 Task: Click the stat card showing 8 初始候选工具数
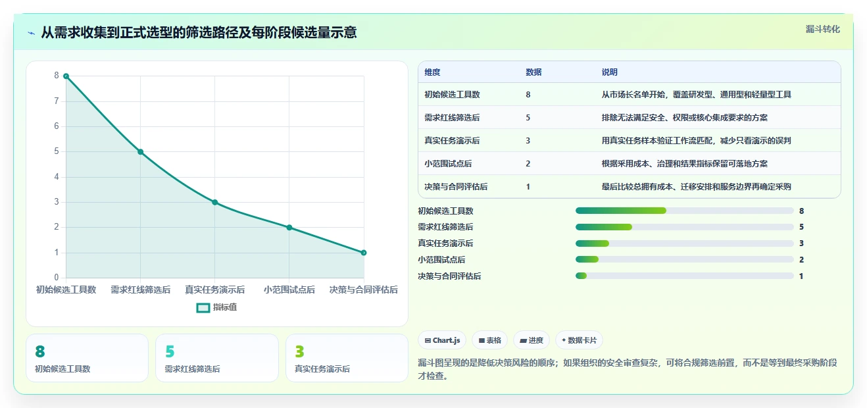[x=87, y=358]
